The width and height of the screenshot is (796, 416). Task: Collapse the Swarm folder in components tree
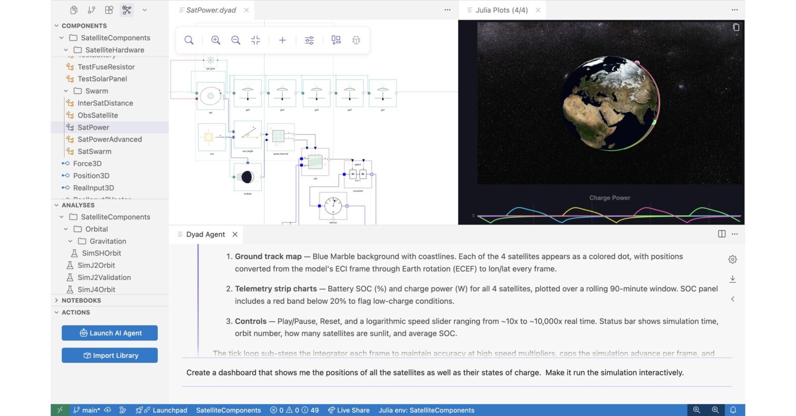[x=66, y=91]
